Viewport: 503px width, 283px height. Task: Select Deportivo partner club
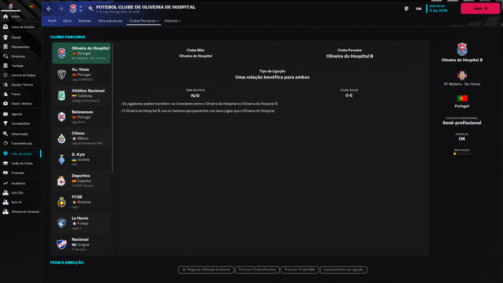[81, 180]
